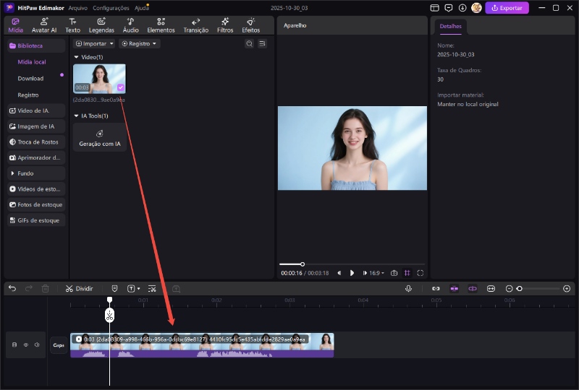Open the layout switcher icon
Viewport: 579px width, 390px height.
435,8
